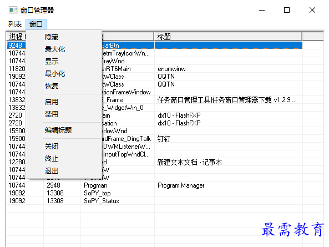
Task: Click the 进程 column header
Action: click(16, 37)
